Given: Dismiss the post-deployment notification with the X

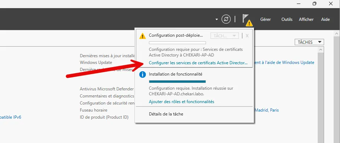Looking at the screenshot, I should 247,36.
